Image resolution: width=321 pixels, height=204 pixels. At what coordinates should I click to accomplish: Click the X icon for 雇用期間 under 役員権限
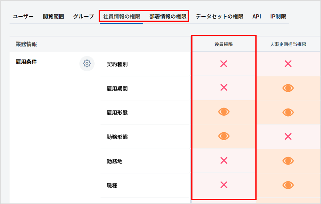tap(224, 88)
